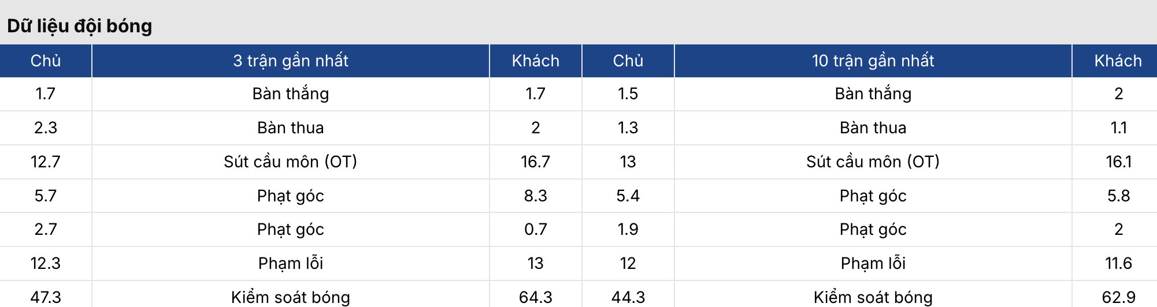
Task: Click "Phạm lỗi" under 3 trận gần nhất
Action: pyautogui.click(x=290, y=263)
